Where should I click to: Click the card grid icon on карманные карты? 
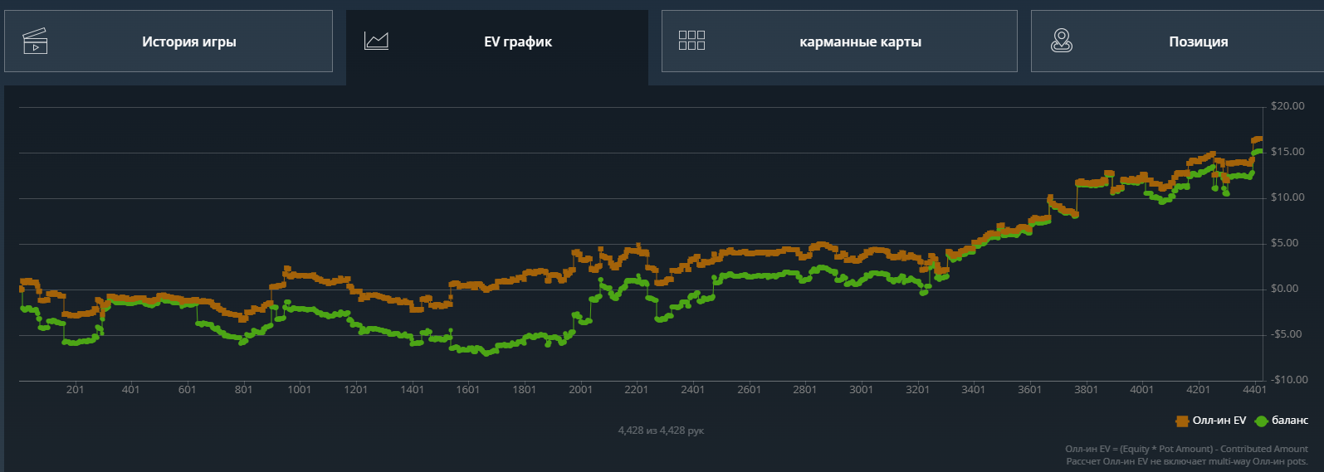pyautogui.click(x=691, y=41)
